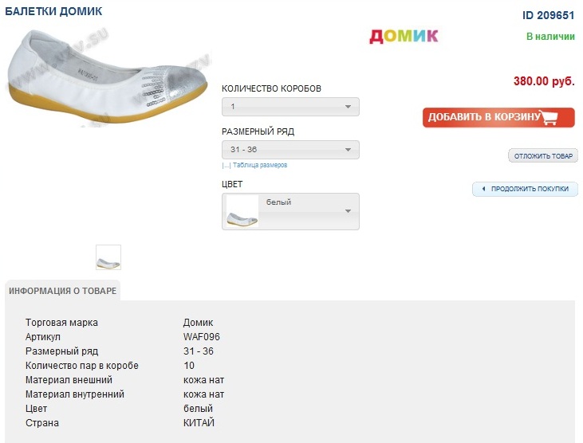Click the bracket icon beside Таблица размеров

click(x=226, y=166)
